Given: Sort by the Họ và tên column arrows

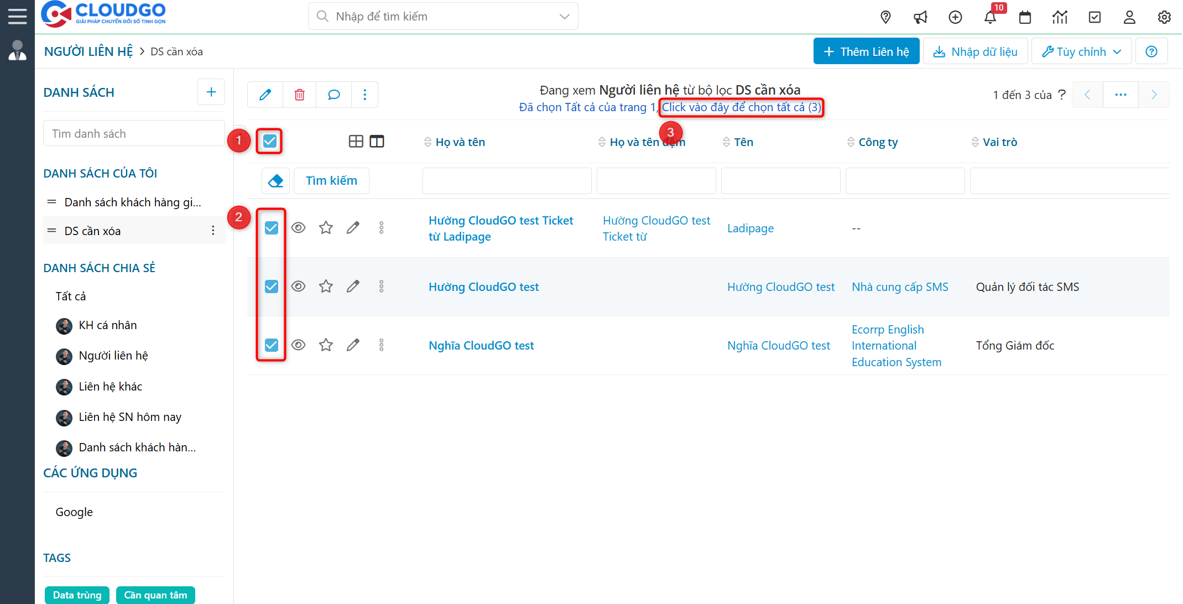Looking at the screenshot, I should pos(427,142).
